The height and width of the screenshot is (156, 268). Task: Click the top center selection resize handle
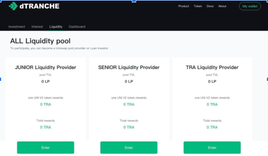point(134,1)
